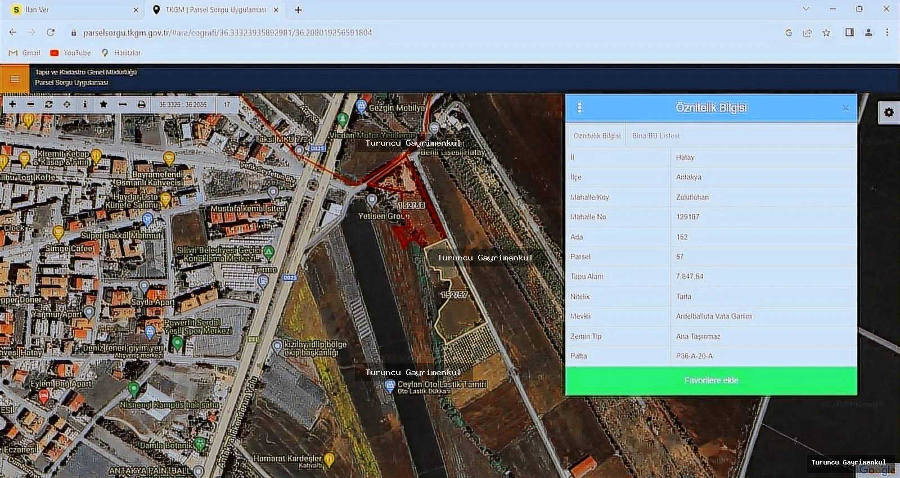This screenshot has height=478, width=900.
Task: Switch to Öznitelik Bilgisi tab
Action: 597,136
